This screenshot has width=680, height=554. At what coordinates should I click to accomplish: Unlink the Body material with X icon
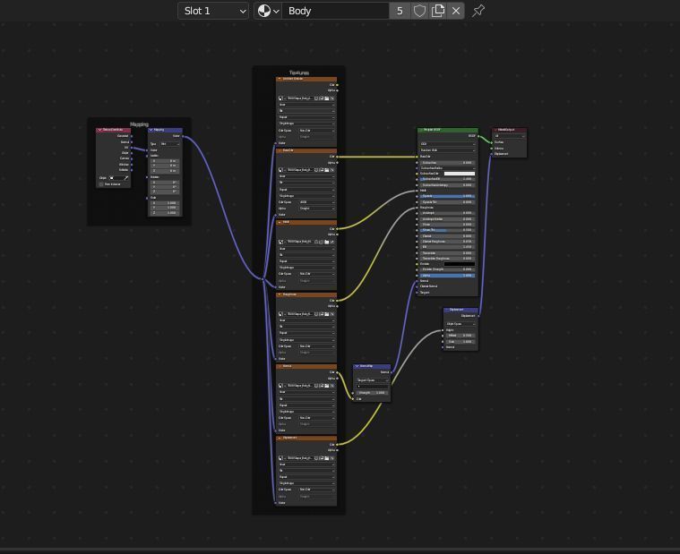[x=456, y=11]
